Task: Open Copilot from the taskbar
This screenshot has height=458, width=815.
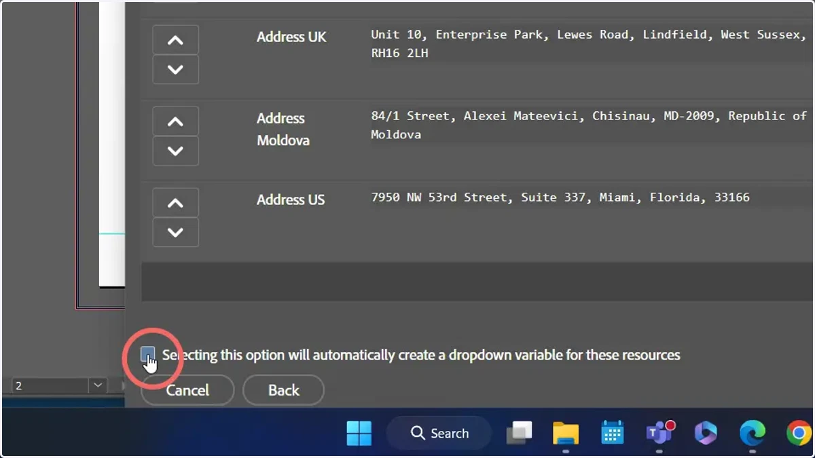Action: pyautogui.click(x=706, y=433)
